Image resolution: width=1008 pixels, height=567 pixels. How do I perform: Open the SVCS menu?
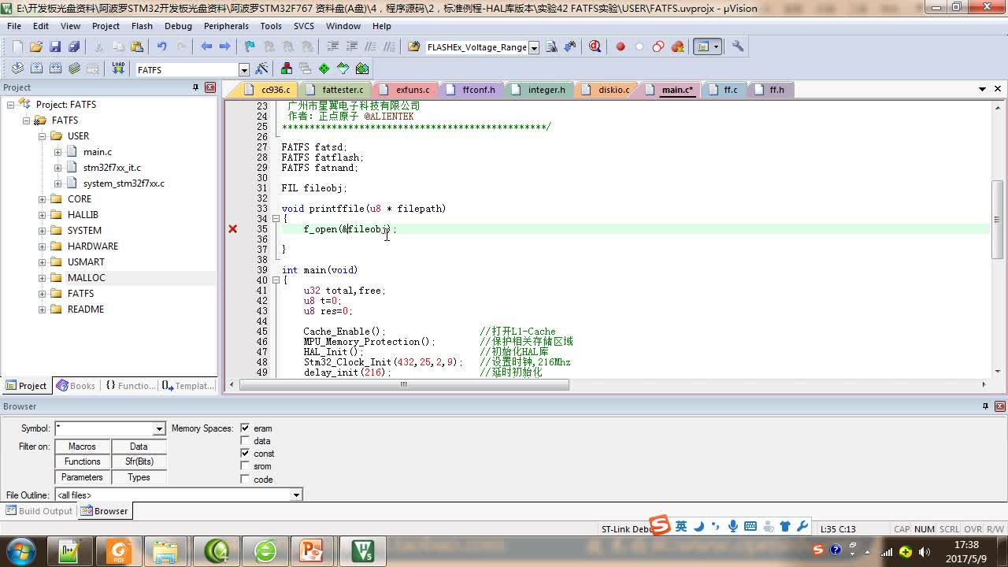point(304,26)
